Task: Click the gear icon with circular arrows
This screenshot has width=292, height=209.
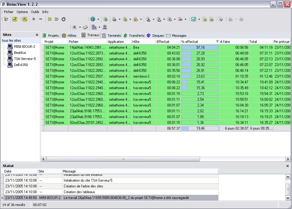Action: (x=169, y=19)
